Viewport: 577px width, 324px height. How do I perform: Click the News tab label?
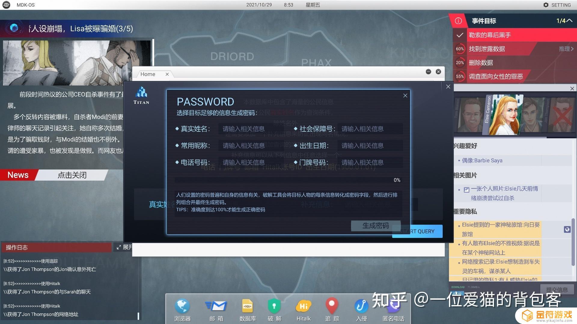point(18,175)
